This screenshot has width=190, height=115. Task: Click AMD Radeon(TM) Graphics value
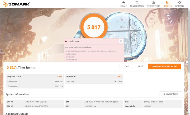click(36, 102)
